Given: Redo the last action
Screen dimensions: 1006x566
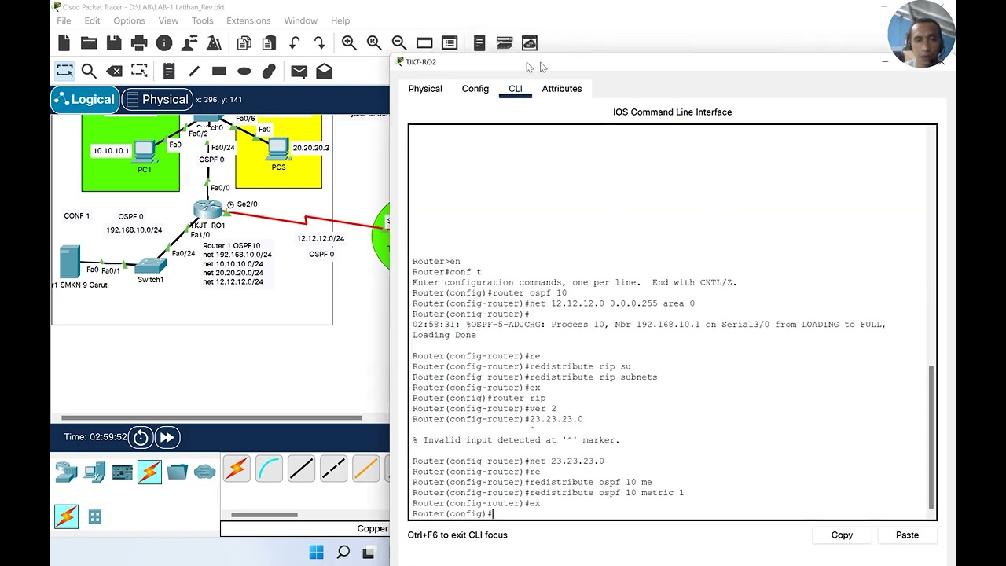Looking at the screenshot, I should [319, 43].
